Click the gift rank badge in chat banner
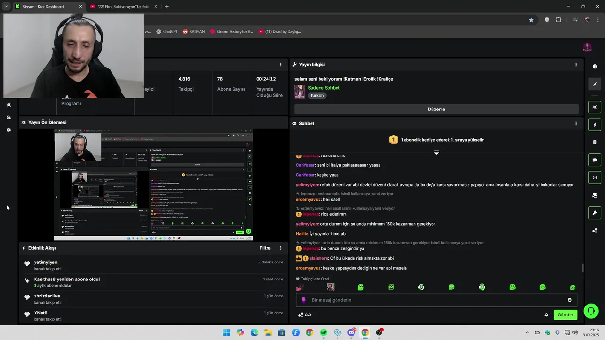Screen dimensions: 605x340 (x=393, y=140)
